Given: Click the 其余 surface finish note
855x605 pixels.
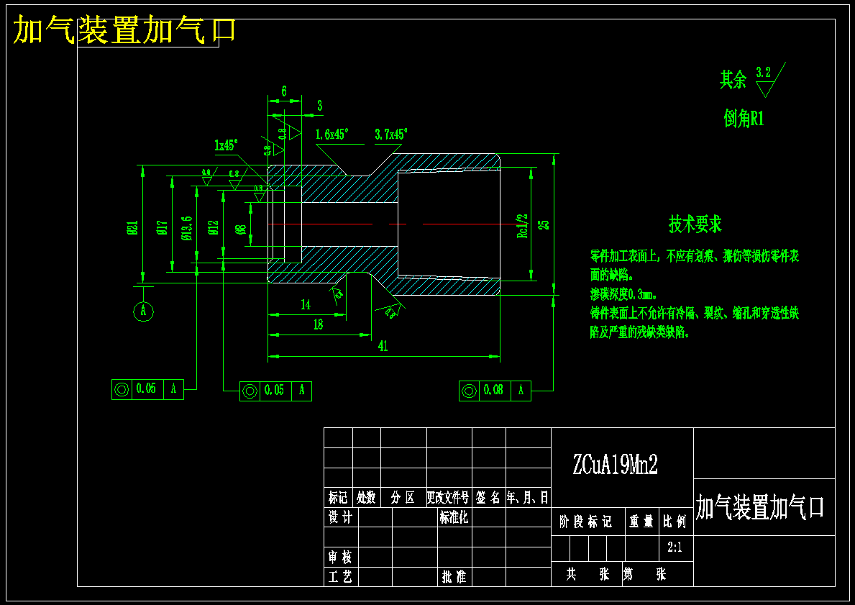Looking at the screenshot, I should pyautogui.click(x=733, y=80).
